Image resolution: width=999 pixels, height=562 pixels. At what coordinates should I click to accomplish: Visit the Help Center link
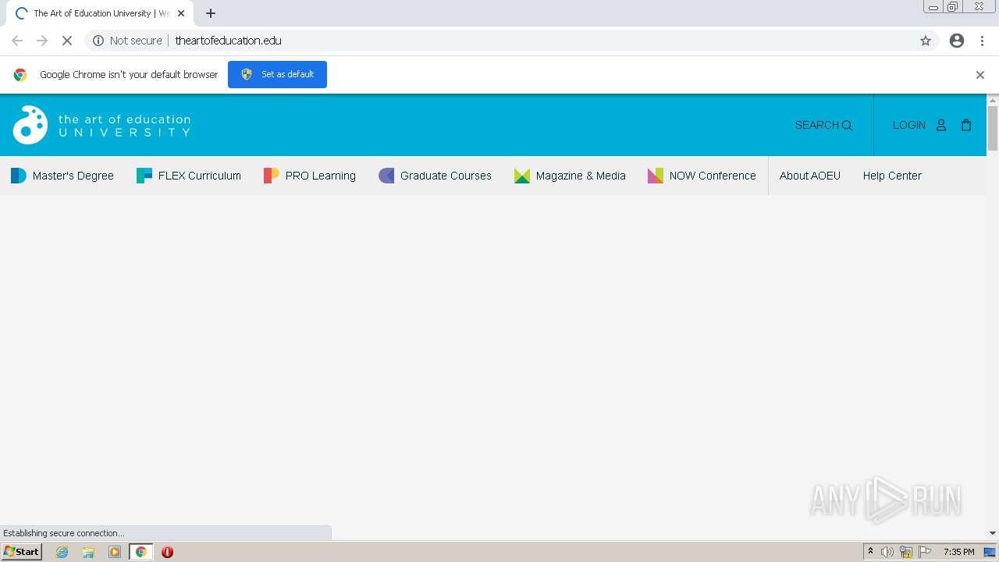pyautogui.click(x=892, y=176)
